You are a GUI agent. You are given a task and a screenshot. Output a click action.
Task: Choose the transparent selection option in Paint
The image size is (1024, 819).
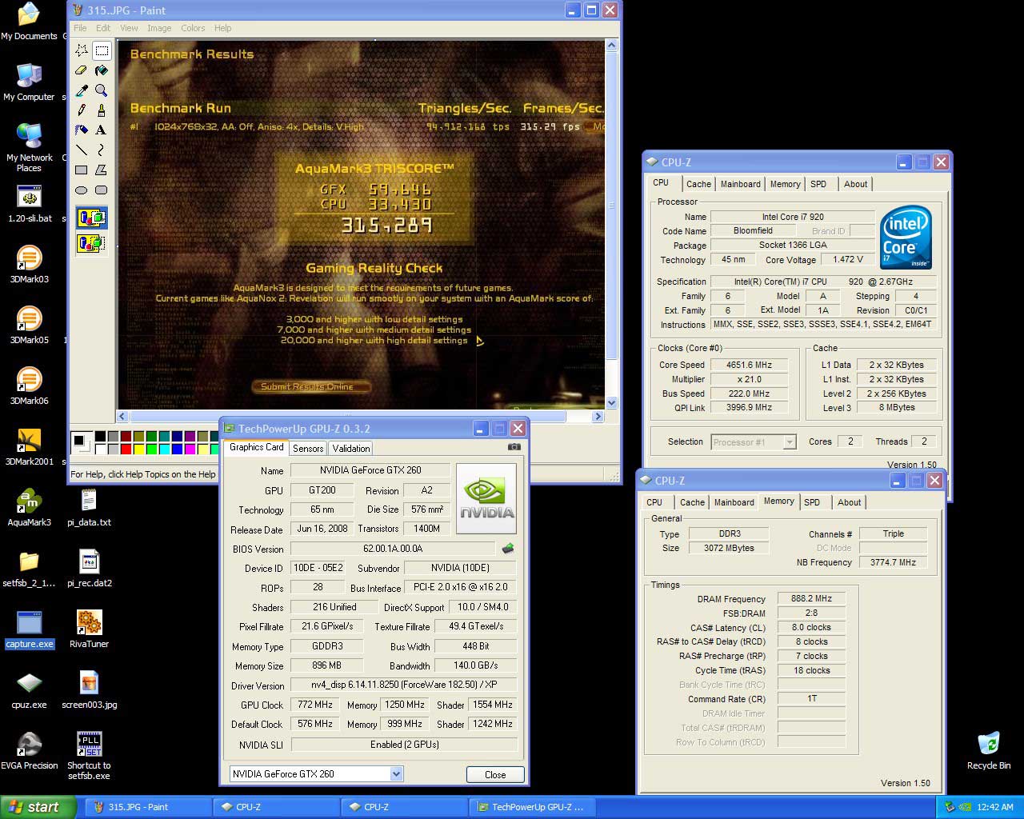[91, 242]
